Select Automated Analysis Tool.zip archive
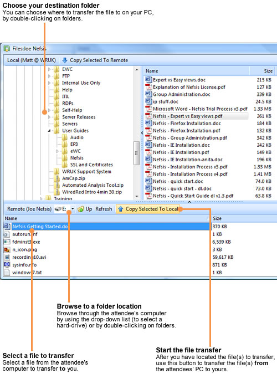Viewport: 277px width, 374px height. (x=93, y=185)
